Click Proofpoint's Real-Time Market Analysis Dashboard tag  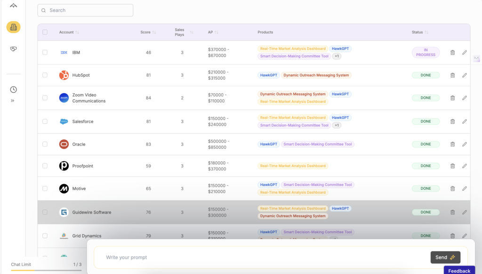point(293,166)
